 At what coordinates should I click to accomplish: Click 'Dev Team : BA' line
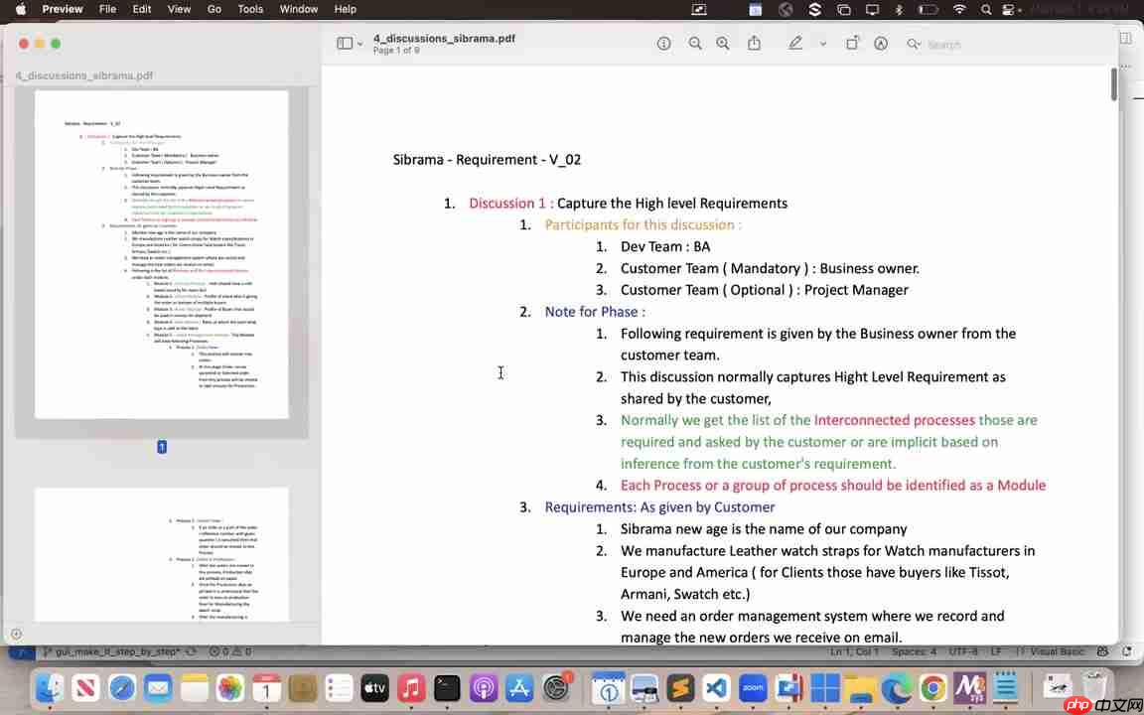665,246
